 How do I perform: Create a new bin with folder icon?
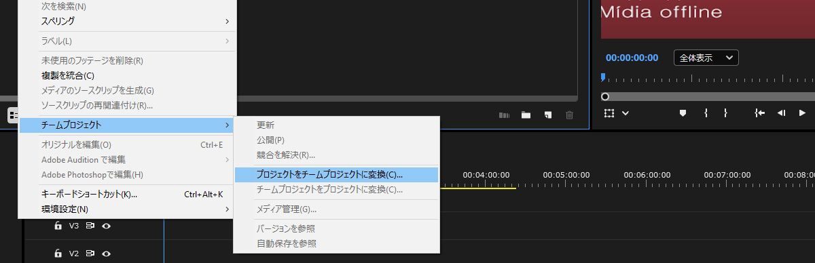coord(526,115)
